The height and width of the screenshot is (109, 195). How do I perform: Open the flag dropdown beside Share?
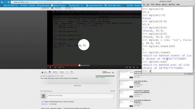[x=67, y=72]
